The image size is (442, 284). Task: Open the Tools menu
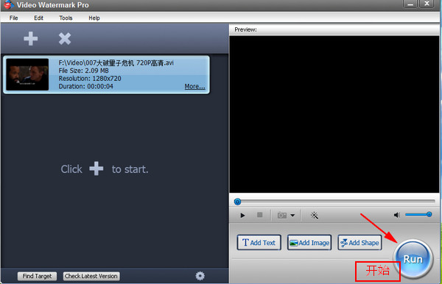click(x=66, y=18)
